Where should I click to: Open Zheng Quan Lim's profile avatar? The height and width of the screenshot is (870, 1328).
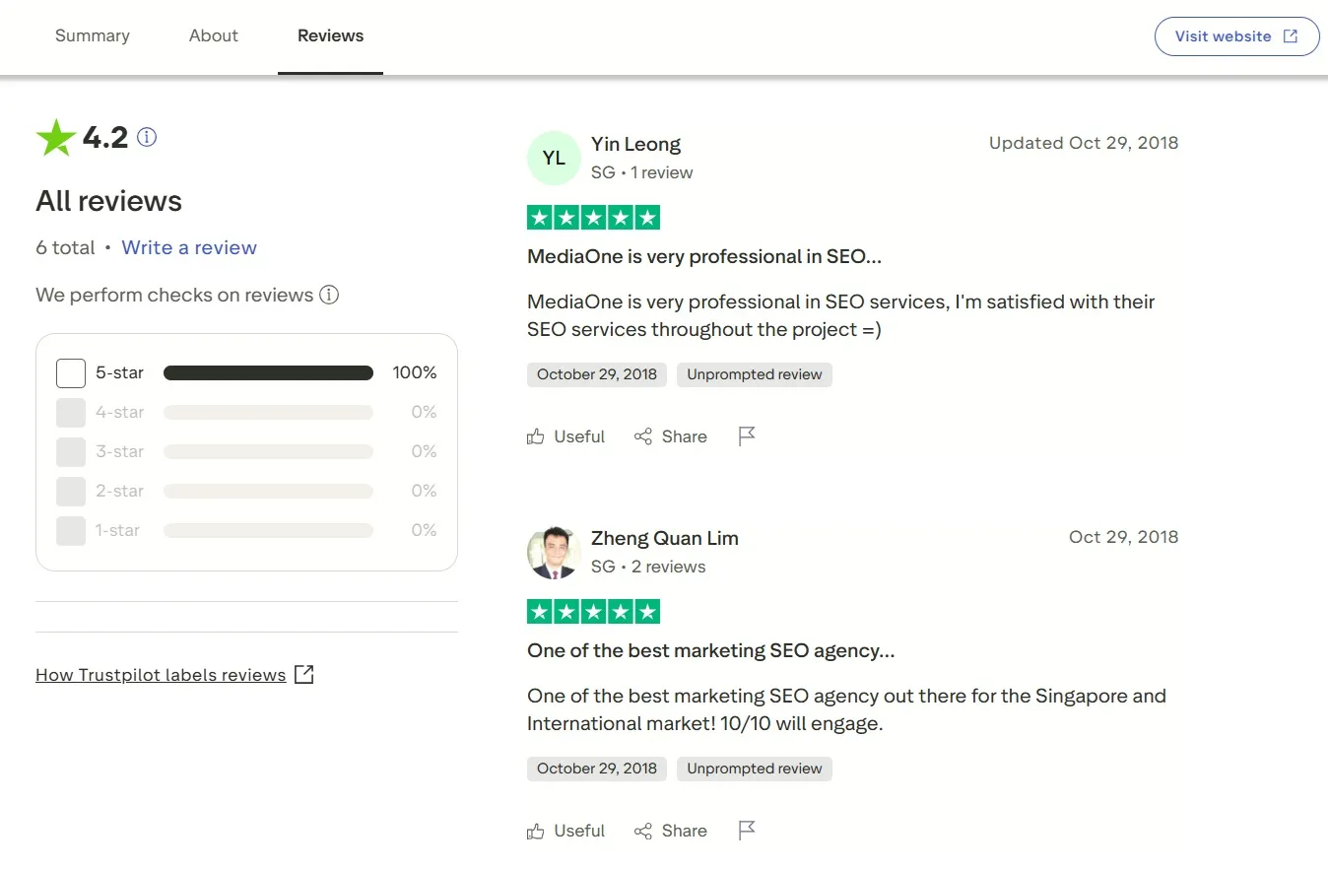coord(554,552)
